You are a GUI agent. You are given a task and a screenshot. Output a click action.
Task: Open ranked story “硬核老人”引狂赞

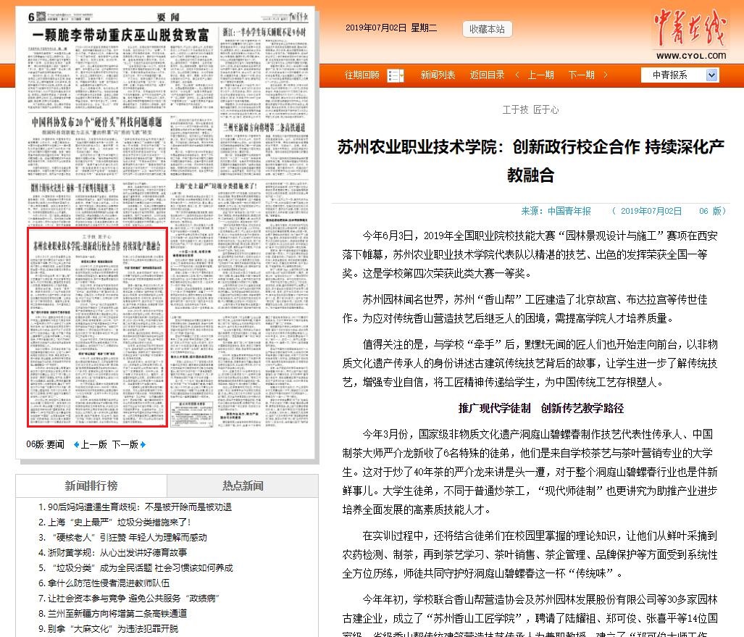point(129,537)
